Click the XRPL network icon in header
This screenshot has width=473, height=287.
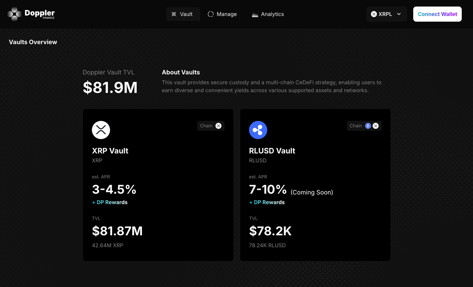pos(374,14)
